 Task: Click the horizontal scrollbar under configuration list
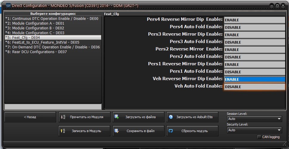[53, 107]
